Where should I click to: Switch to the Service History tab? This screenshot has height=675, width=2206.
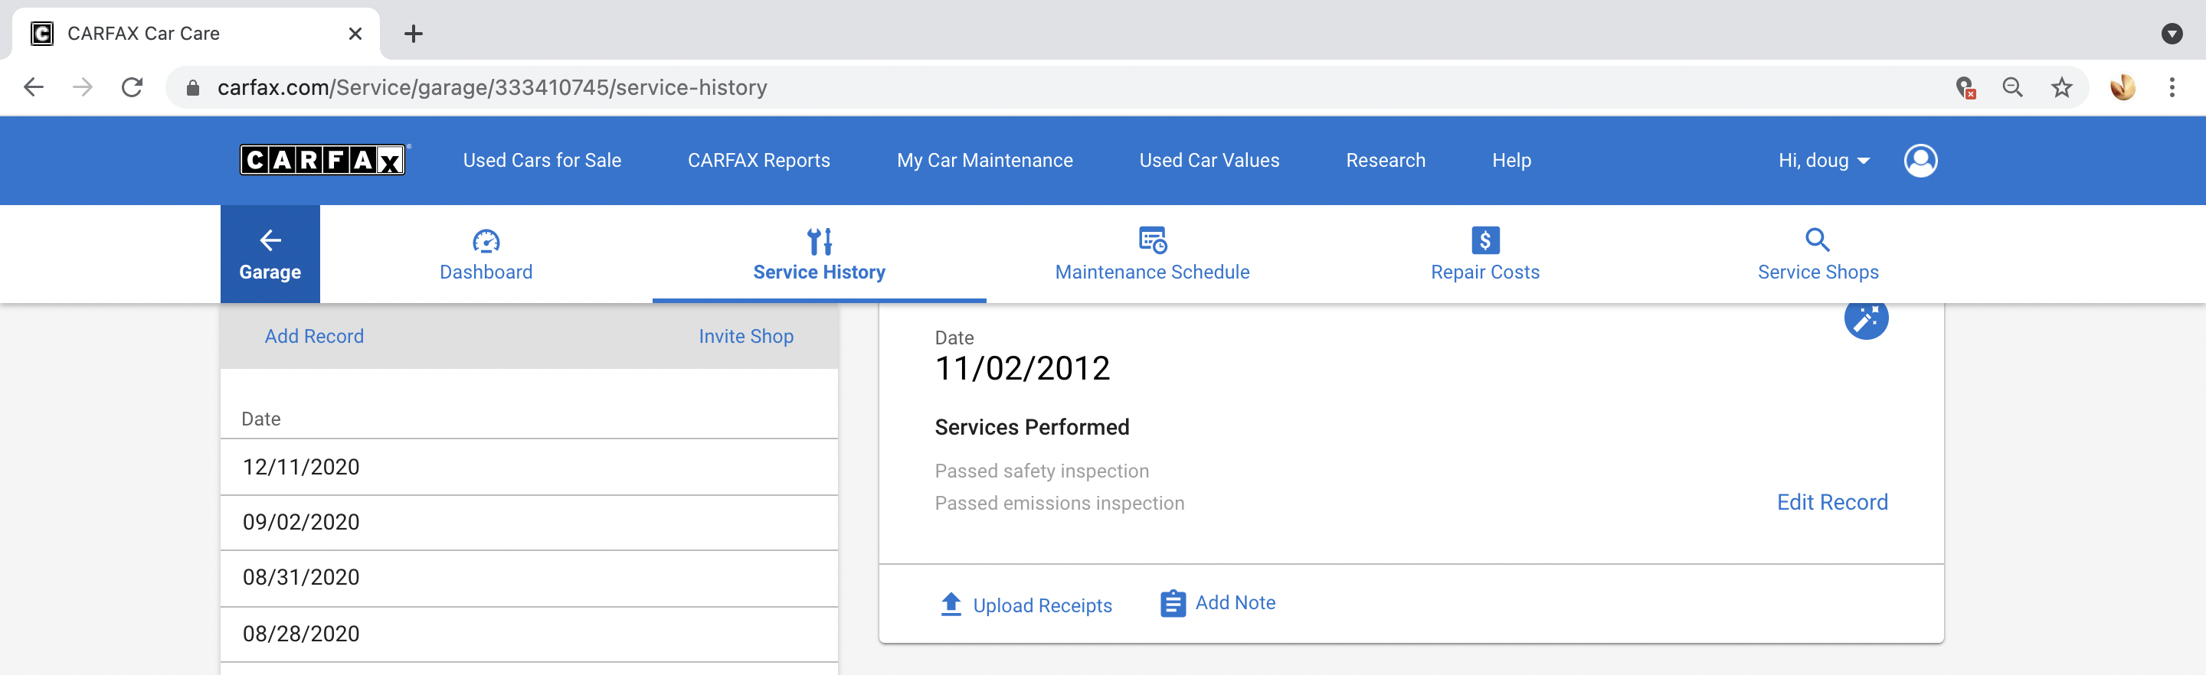(819, 254)
